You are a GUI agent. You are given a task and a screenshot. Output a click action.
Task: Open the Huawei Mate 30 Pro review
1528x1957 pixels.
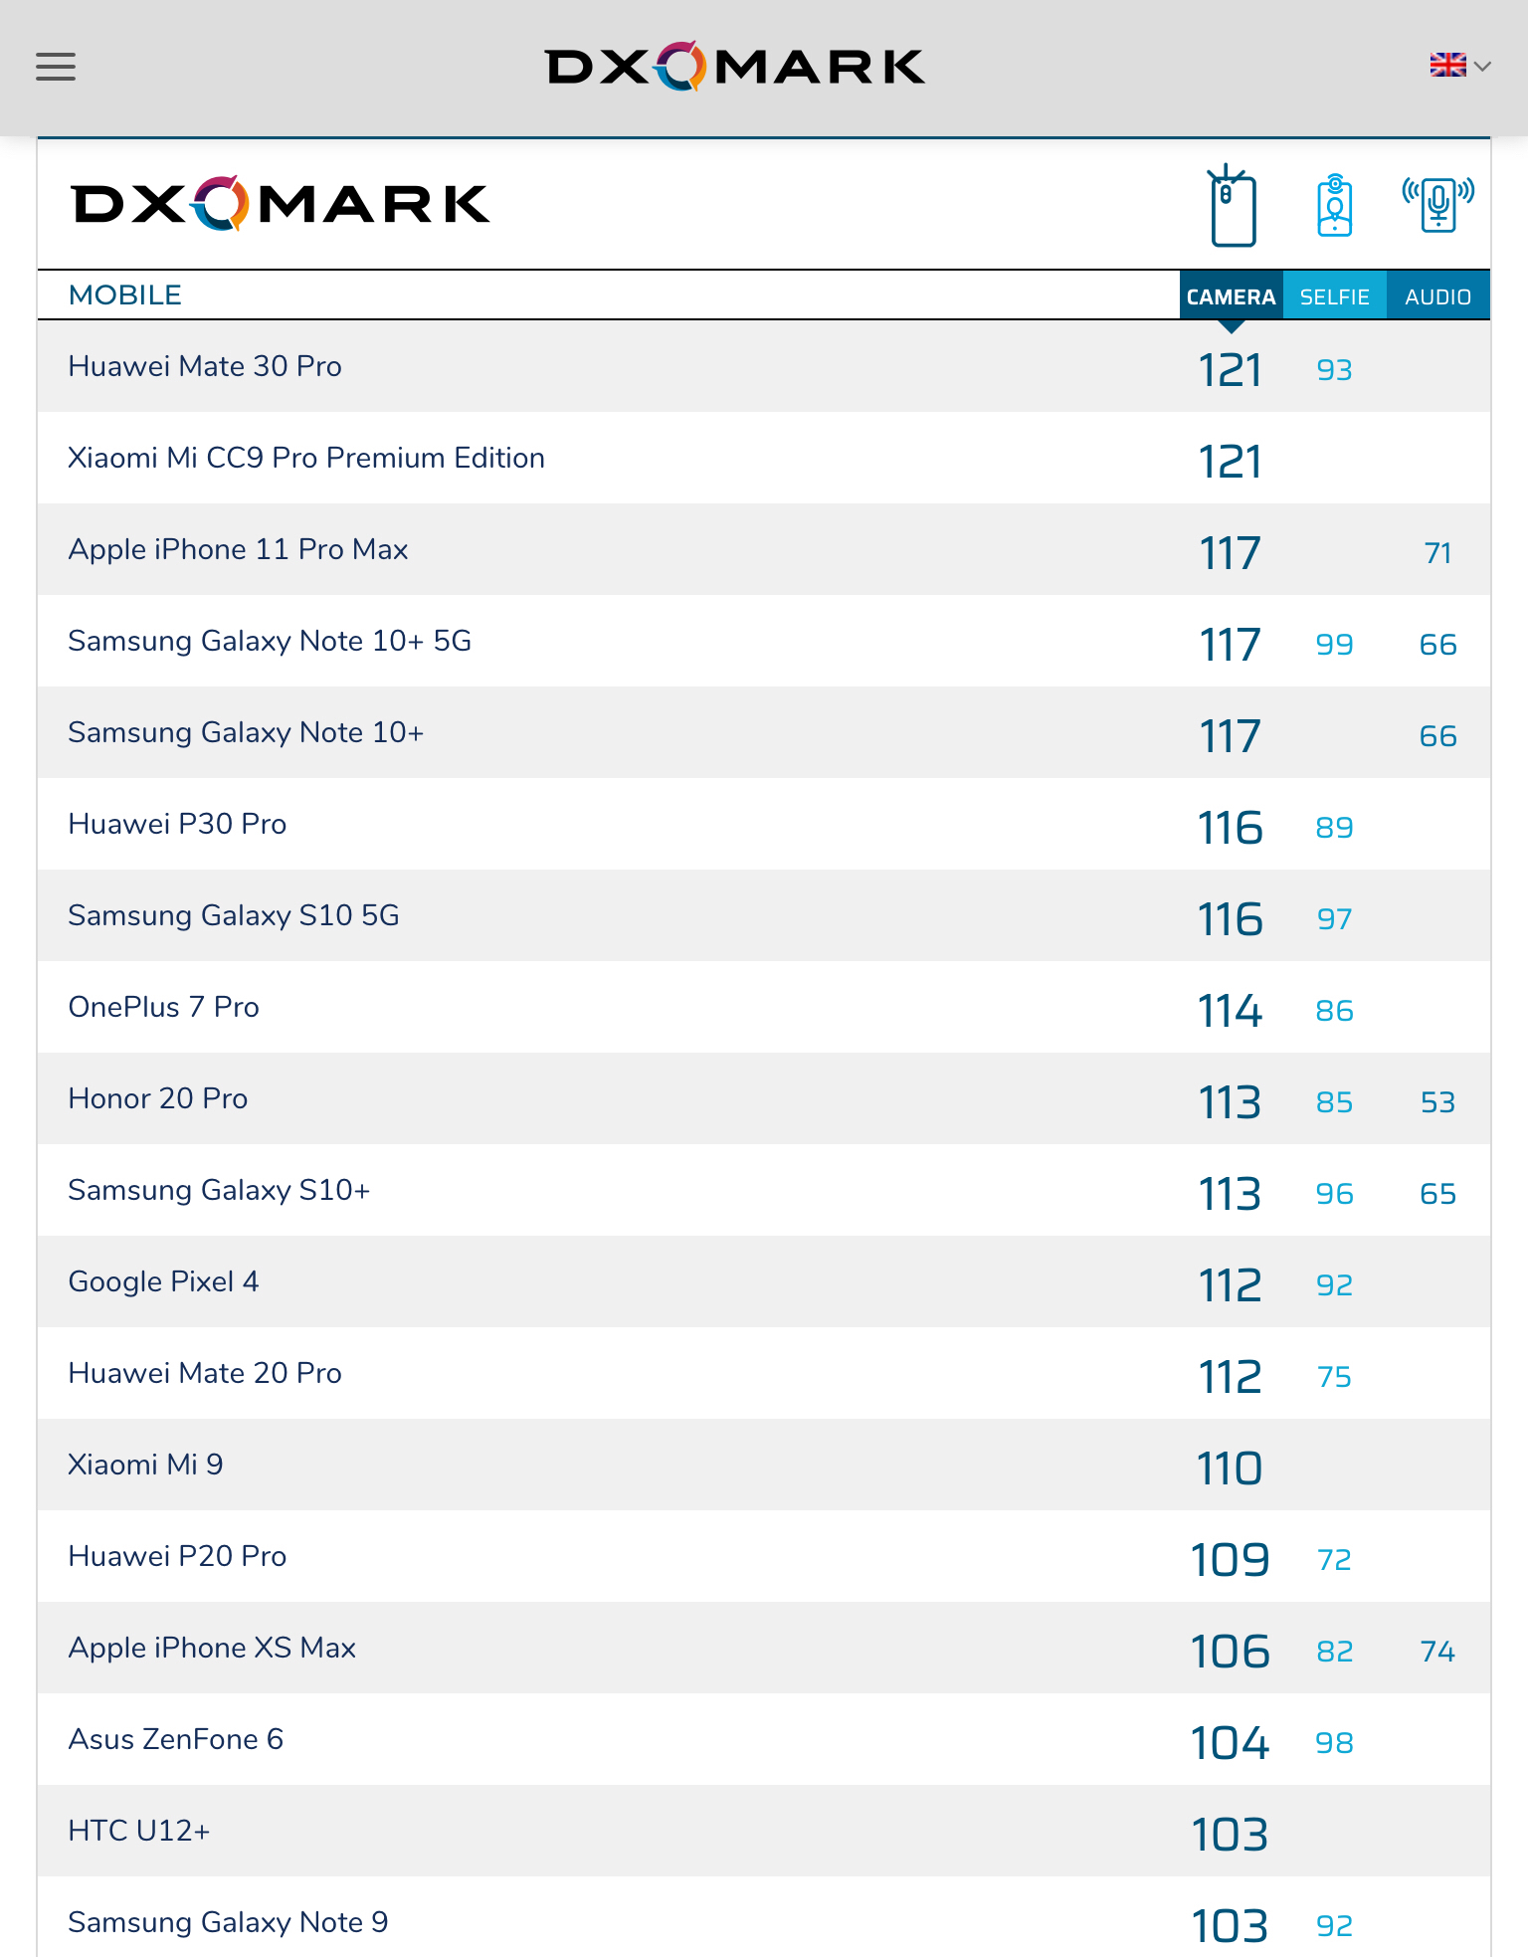pyautogui.click(x=205, y=366)
